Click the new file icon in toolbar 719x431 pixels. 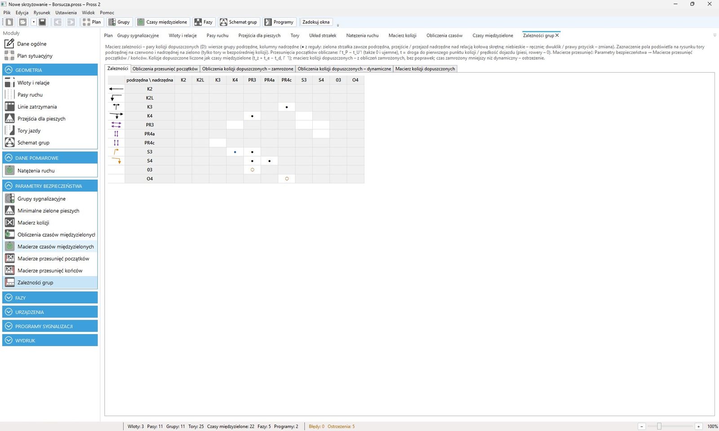pyautogui.click(x=9, y=22)
